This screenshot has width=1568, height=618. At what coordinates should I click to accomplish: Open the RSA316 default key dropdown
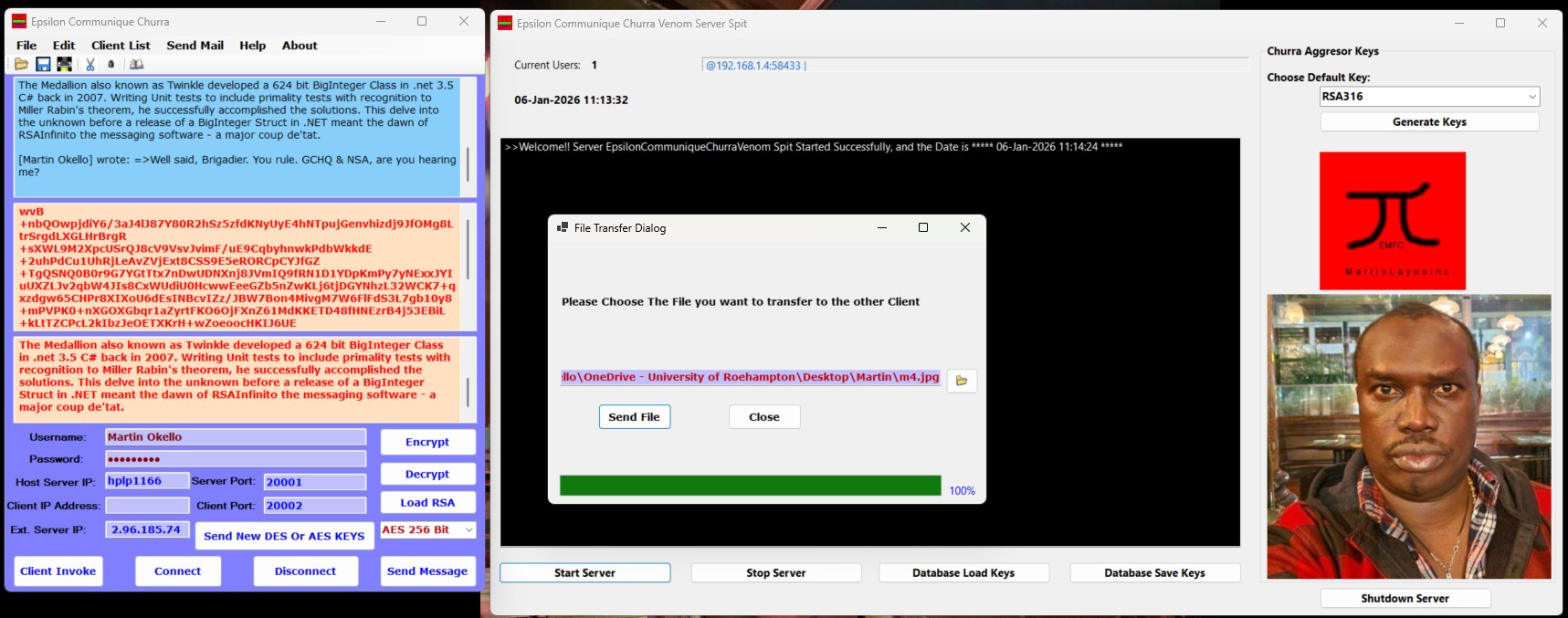[1531, 97]
